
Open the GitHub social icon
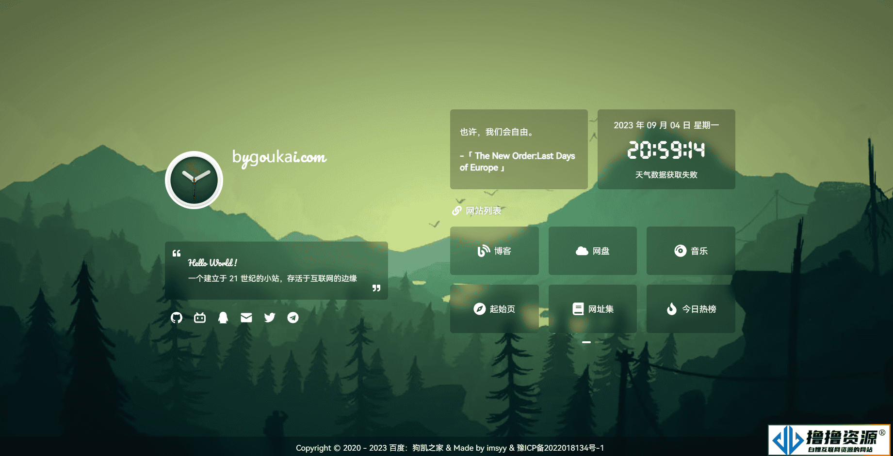point(177,318)
